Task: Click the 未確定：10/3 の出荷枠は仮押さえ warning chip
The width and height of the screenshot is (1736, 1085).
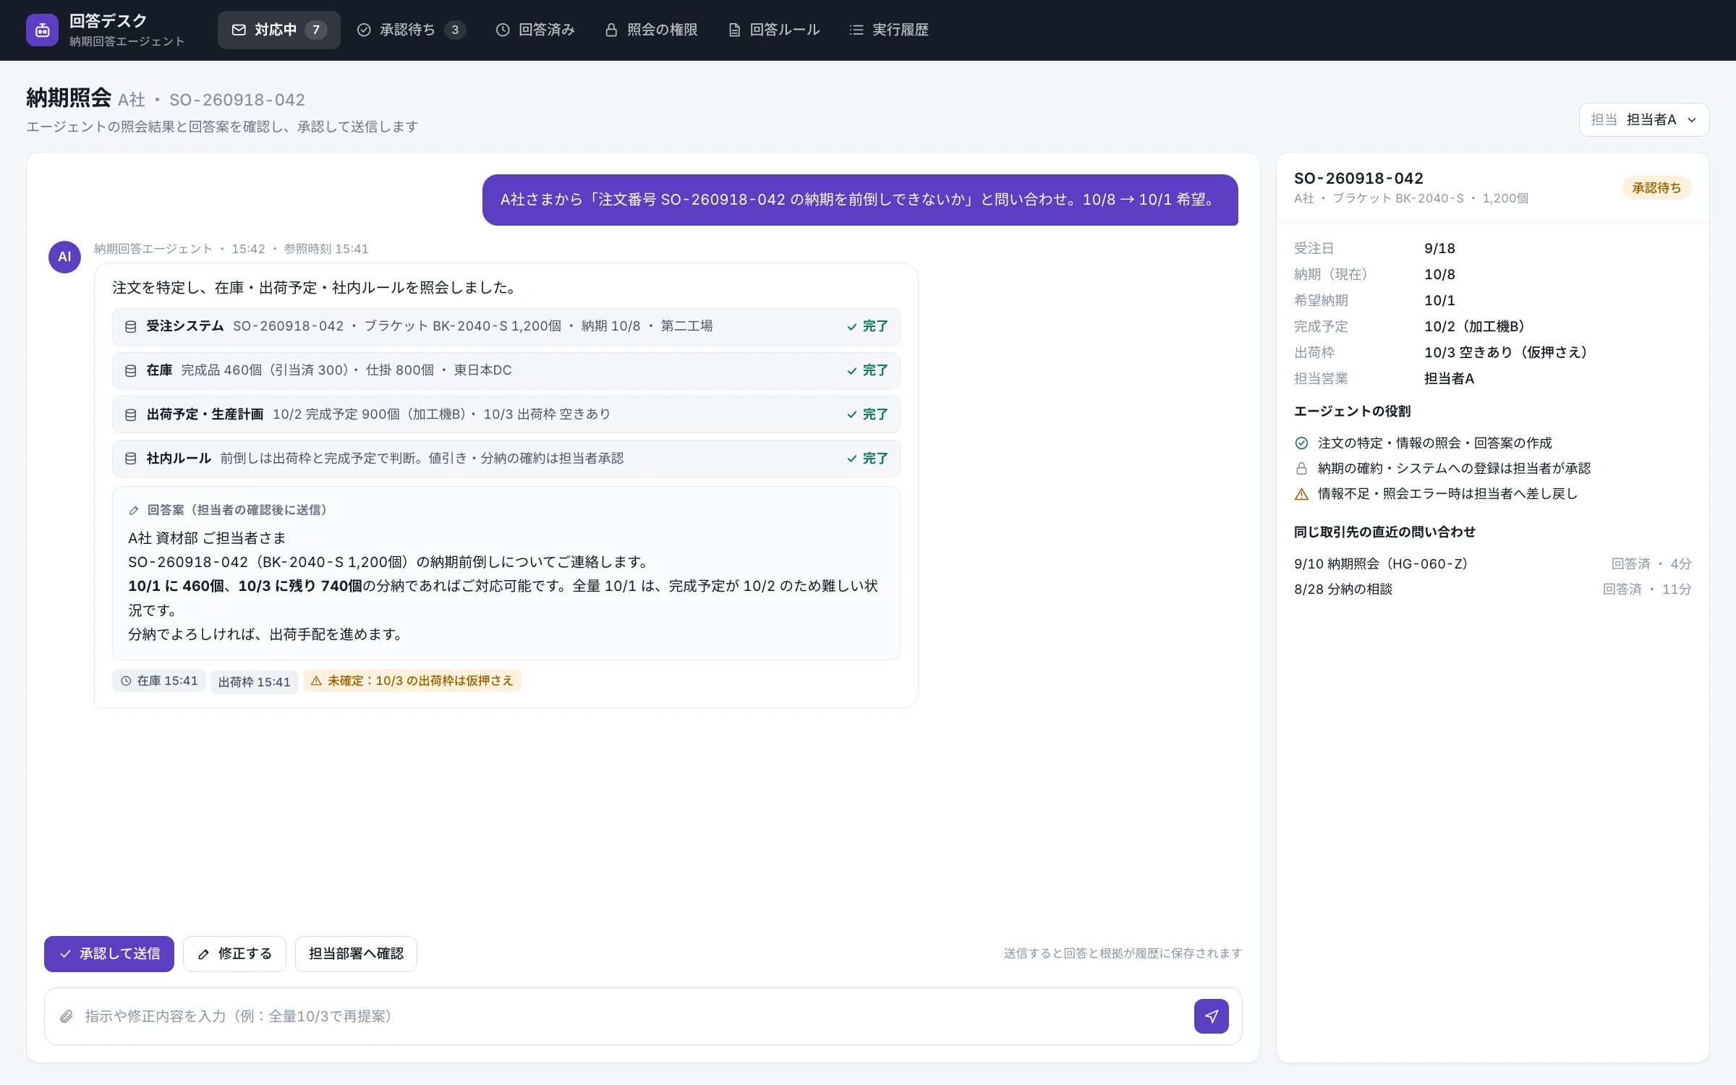Action: click(x=412, y=681)
